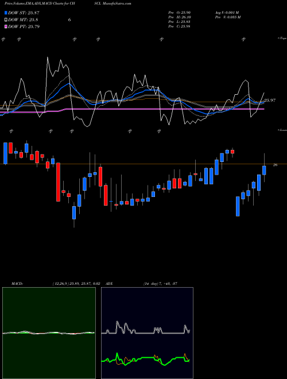This screenshot has width=287, height=379.
Task: Click the magenta DOW PT legend swatch
Action: [6, 26]
